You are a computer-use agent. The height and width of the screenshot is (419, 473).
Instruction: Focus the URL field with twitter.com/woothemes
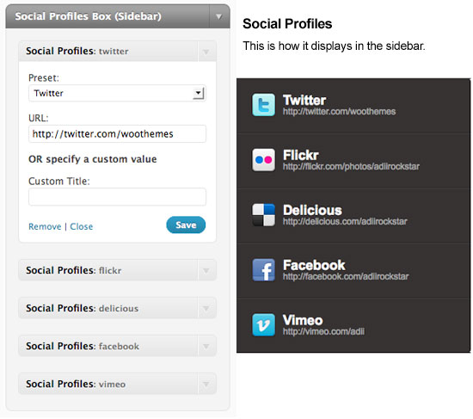point(117,133)
